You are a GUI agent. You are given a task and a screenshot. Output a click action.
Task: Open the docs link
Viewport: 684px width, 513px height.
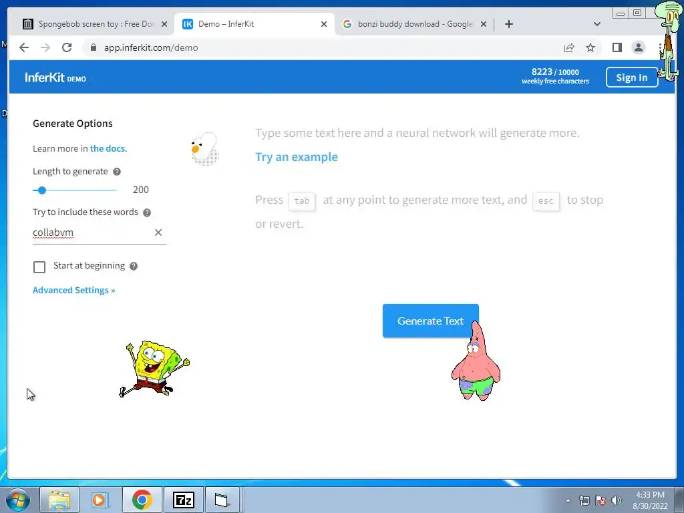tap(108, 148)
